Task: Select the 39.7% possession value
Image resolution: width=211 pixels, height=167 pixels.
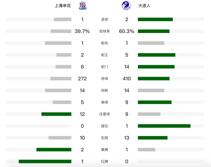Action: (82, 31)
